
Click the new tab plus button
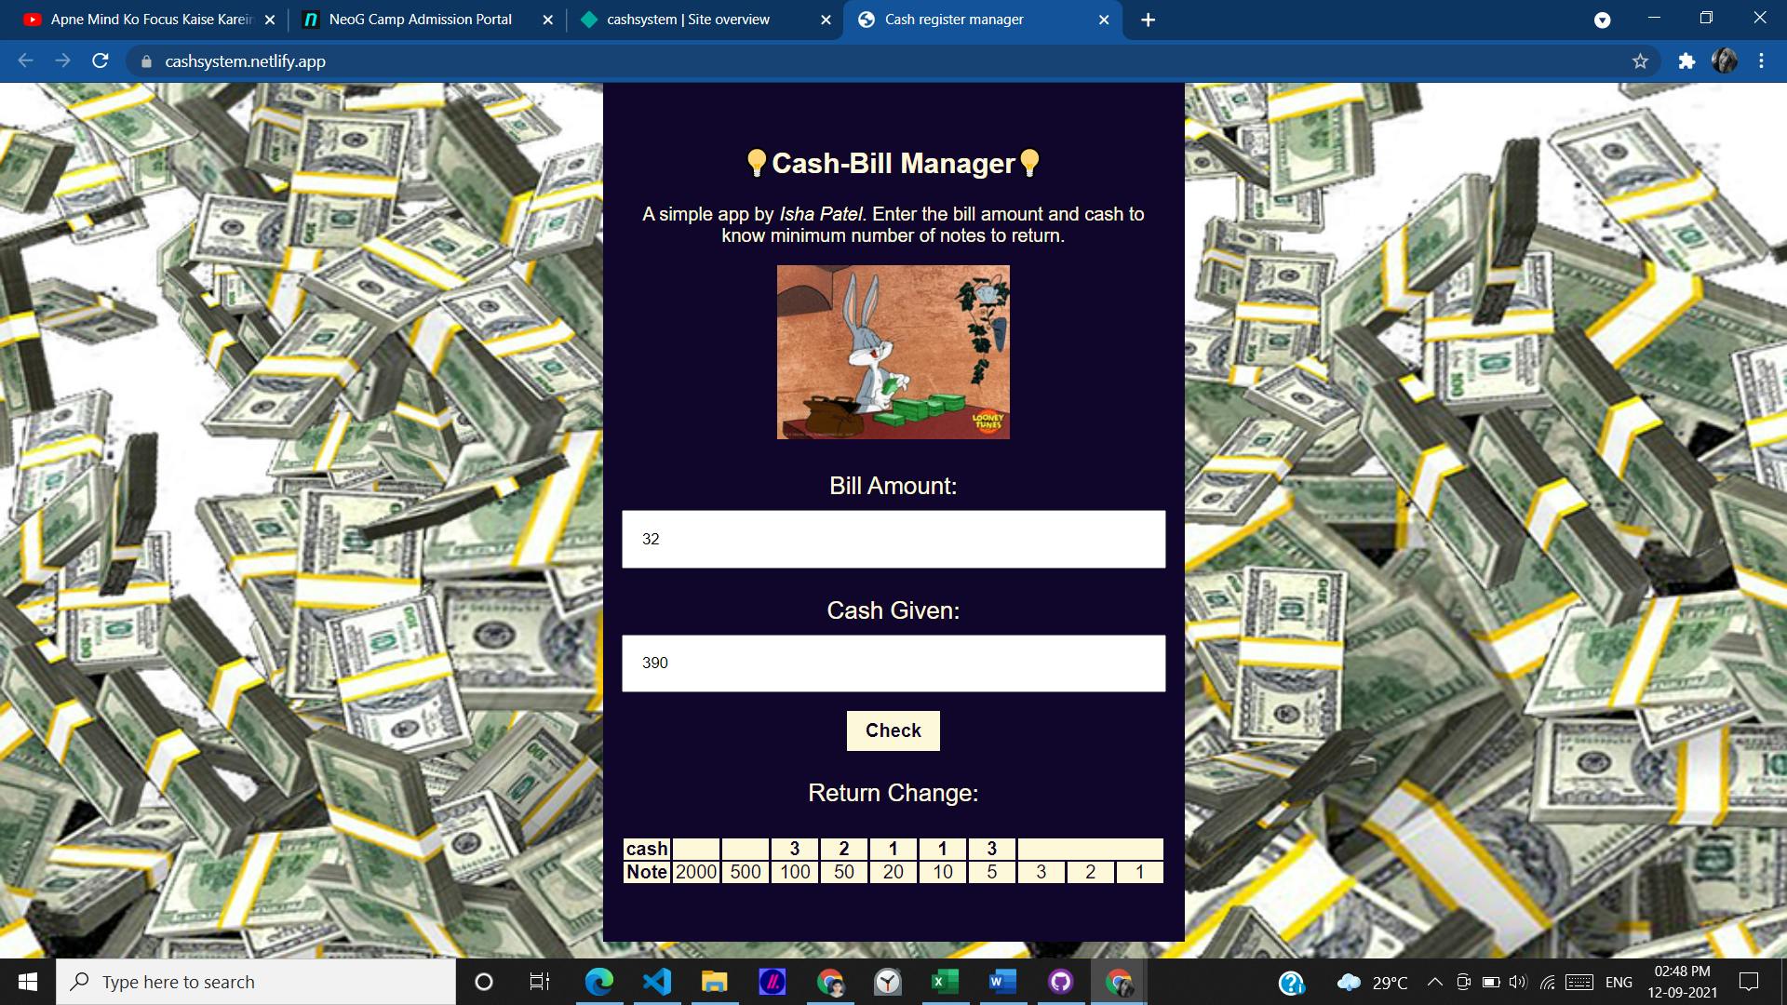1147,20
